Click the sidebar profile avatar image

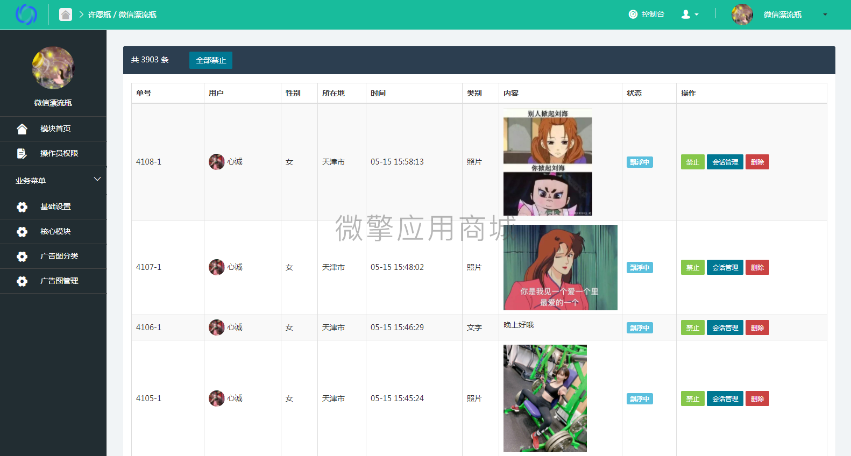pos(53,68)
